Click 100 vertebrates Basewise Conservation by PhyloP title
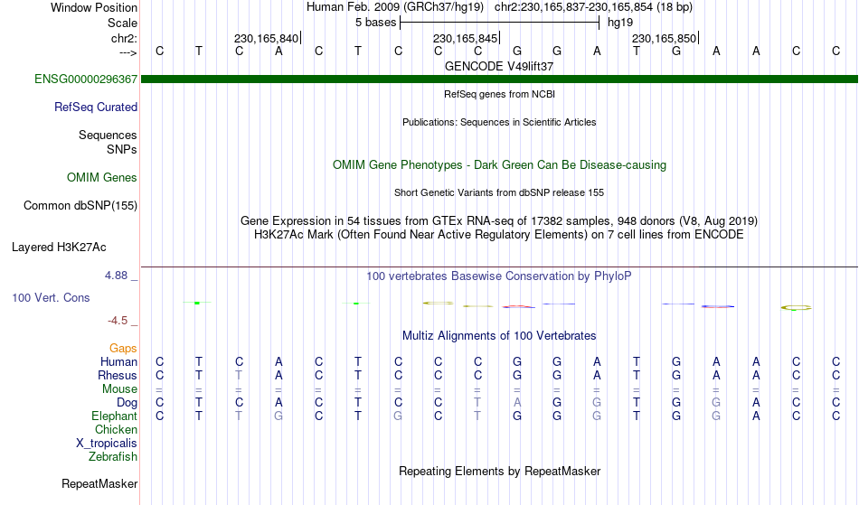This screenshot has height=505, width=859. (499, 276)
